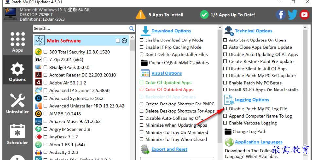The image size is (312, 160).
Task: Open the Facebook icon in header
Action: click(281, 15)
